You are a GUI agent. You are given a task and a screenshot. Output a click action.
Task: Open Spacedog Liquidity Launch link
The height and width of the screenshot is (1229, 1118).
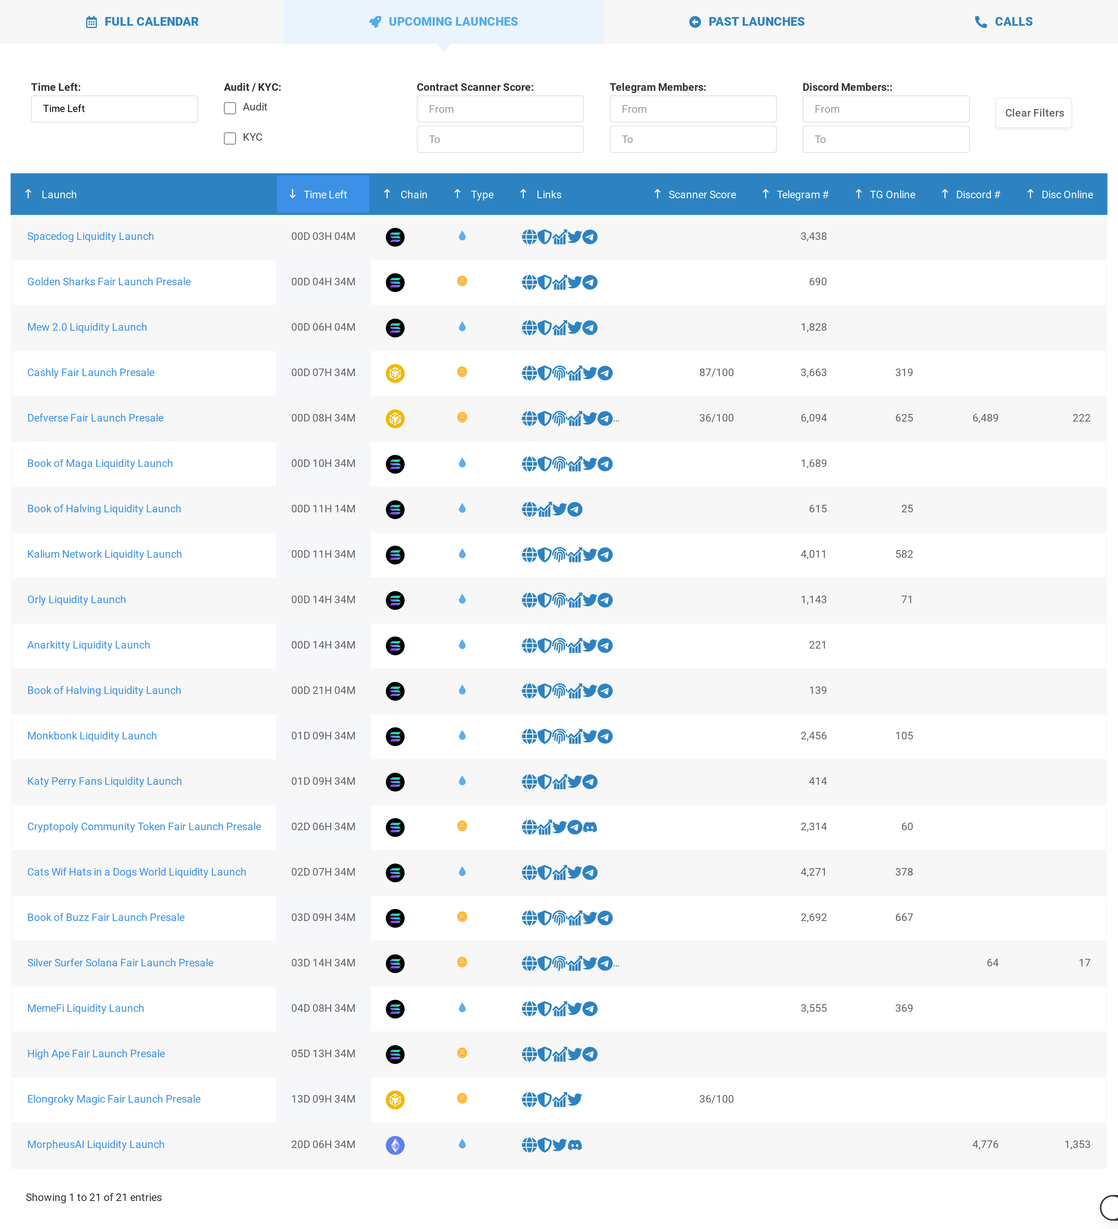pos(90,236)
